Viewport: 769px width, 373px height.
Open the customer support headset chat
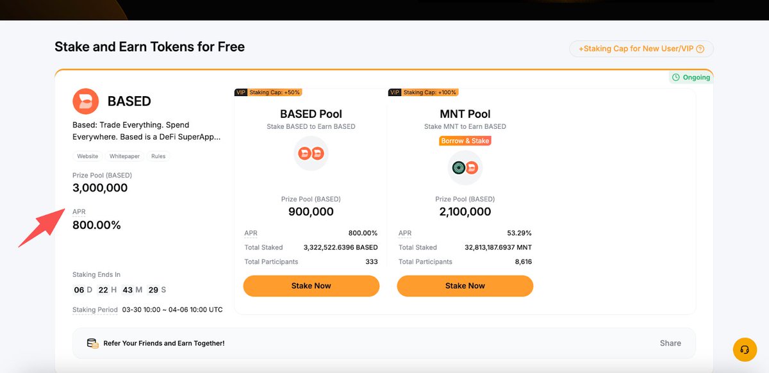pos(744,349)
